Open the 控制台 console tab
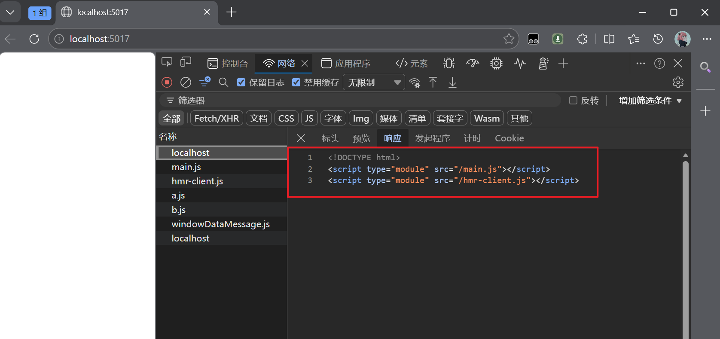Viewport: 720px width, 339px height. point(228,64)
